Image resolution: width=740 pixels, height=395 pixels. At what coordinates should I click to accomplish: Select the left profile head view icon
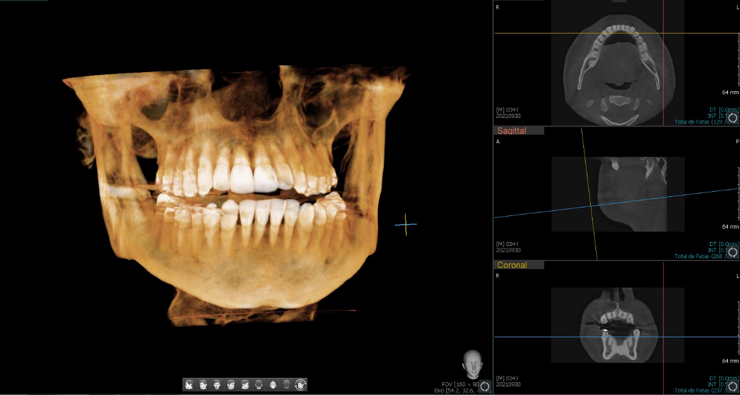click(189, 385)
